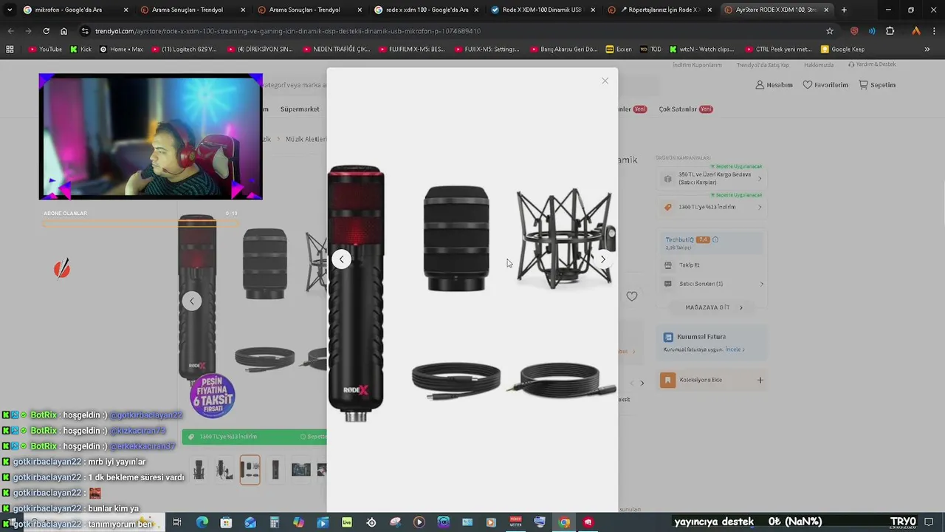Select first product thumbnail in strip
Screen dimensions: 945x532
199,470
